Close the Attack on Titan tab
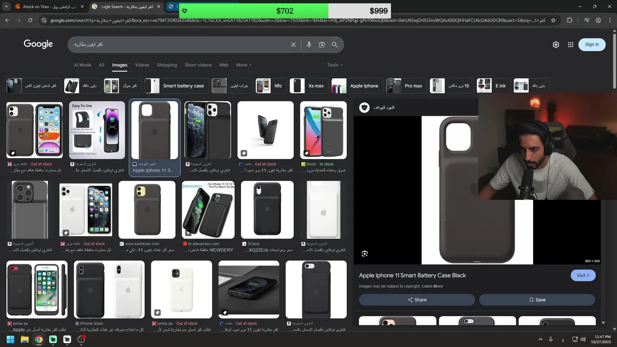 [82, 7]
